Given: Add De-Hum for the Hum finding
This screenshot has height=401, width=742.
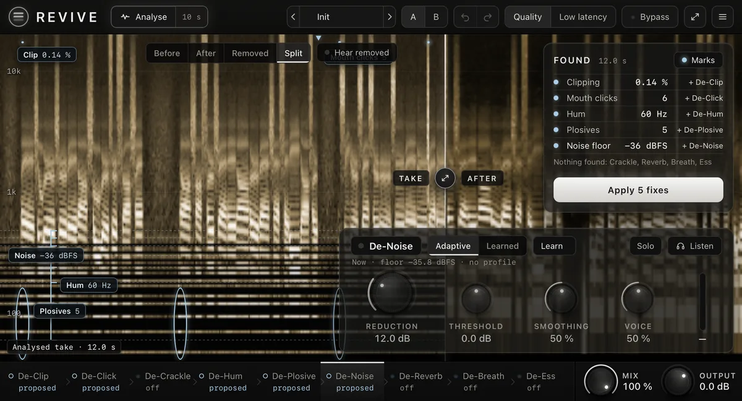Looking at the screenshot, I should [x=704, y=114].
